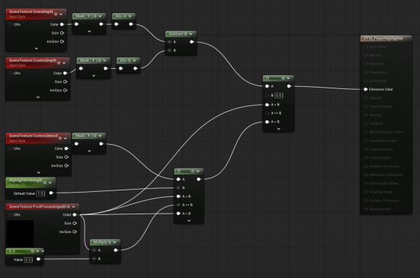Expand bottom chevron of Mask (R) fed by SceneDepth
420x278 pixels.
coord(89,31)
